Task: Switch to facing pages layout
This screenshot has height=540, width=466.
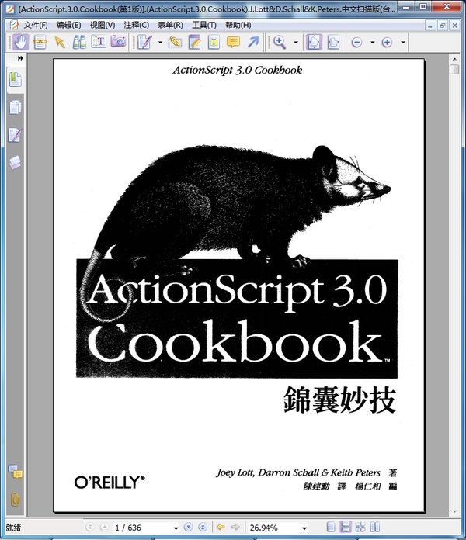Action: pyautogui.click(x=374, y=527)
